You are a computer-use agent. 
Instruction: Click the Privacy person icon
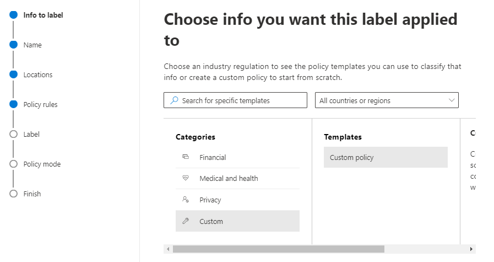tap(186, 200)
